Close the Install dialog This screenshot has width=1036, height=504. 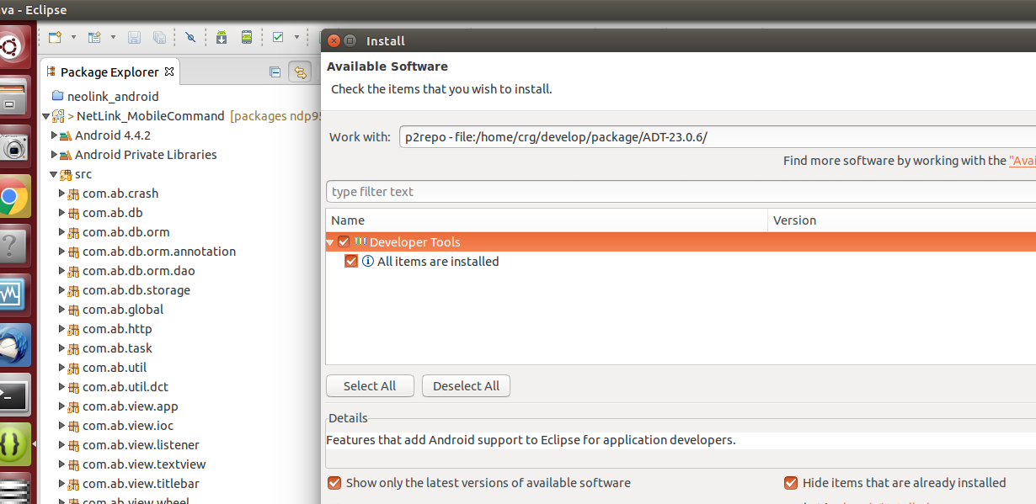pos(334,40)
